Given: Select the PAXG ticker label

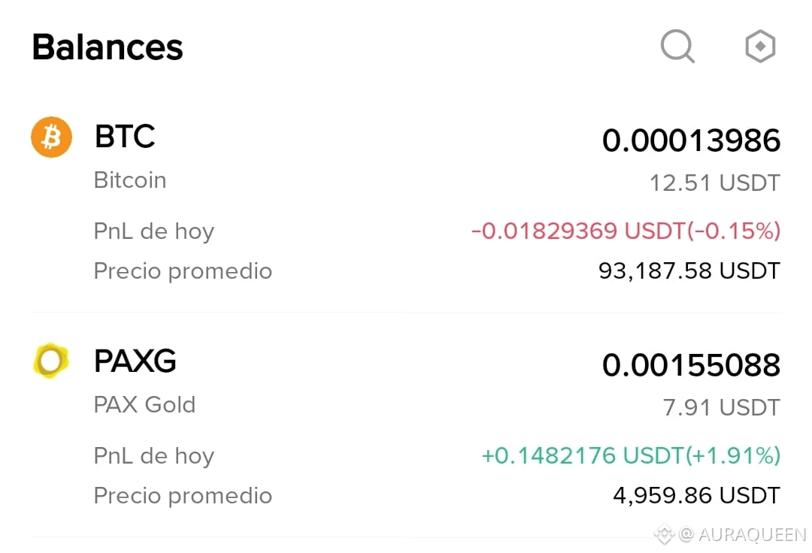Looking at the screenshot, I should tap(135, 361).
